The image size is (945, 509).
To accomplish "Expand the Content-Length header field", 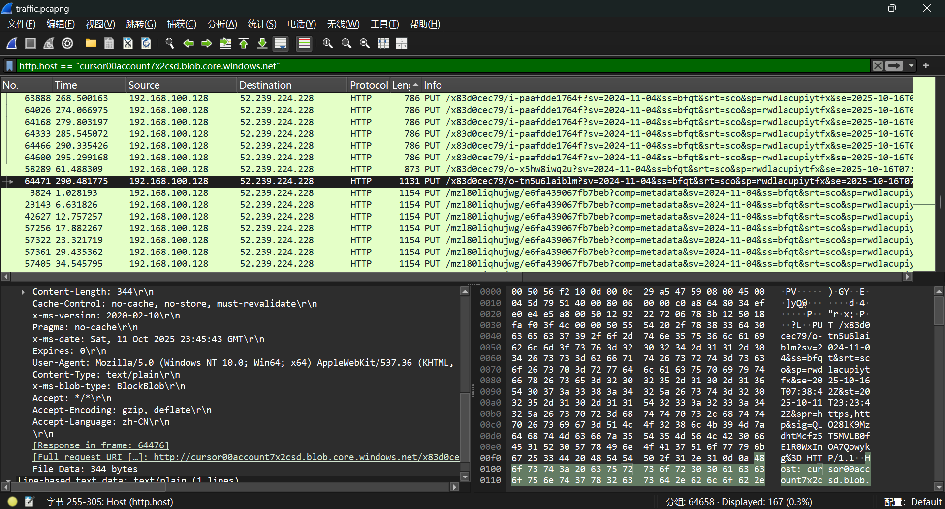I will [x=23, y=292].
